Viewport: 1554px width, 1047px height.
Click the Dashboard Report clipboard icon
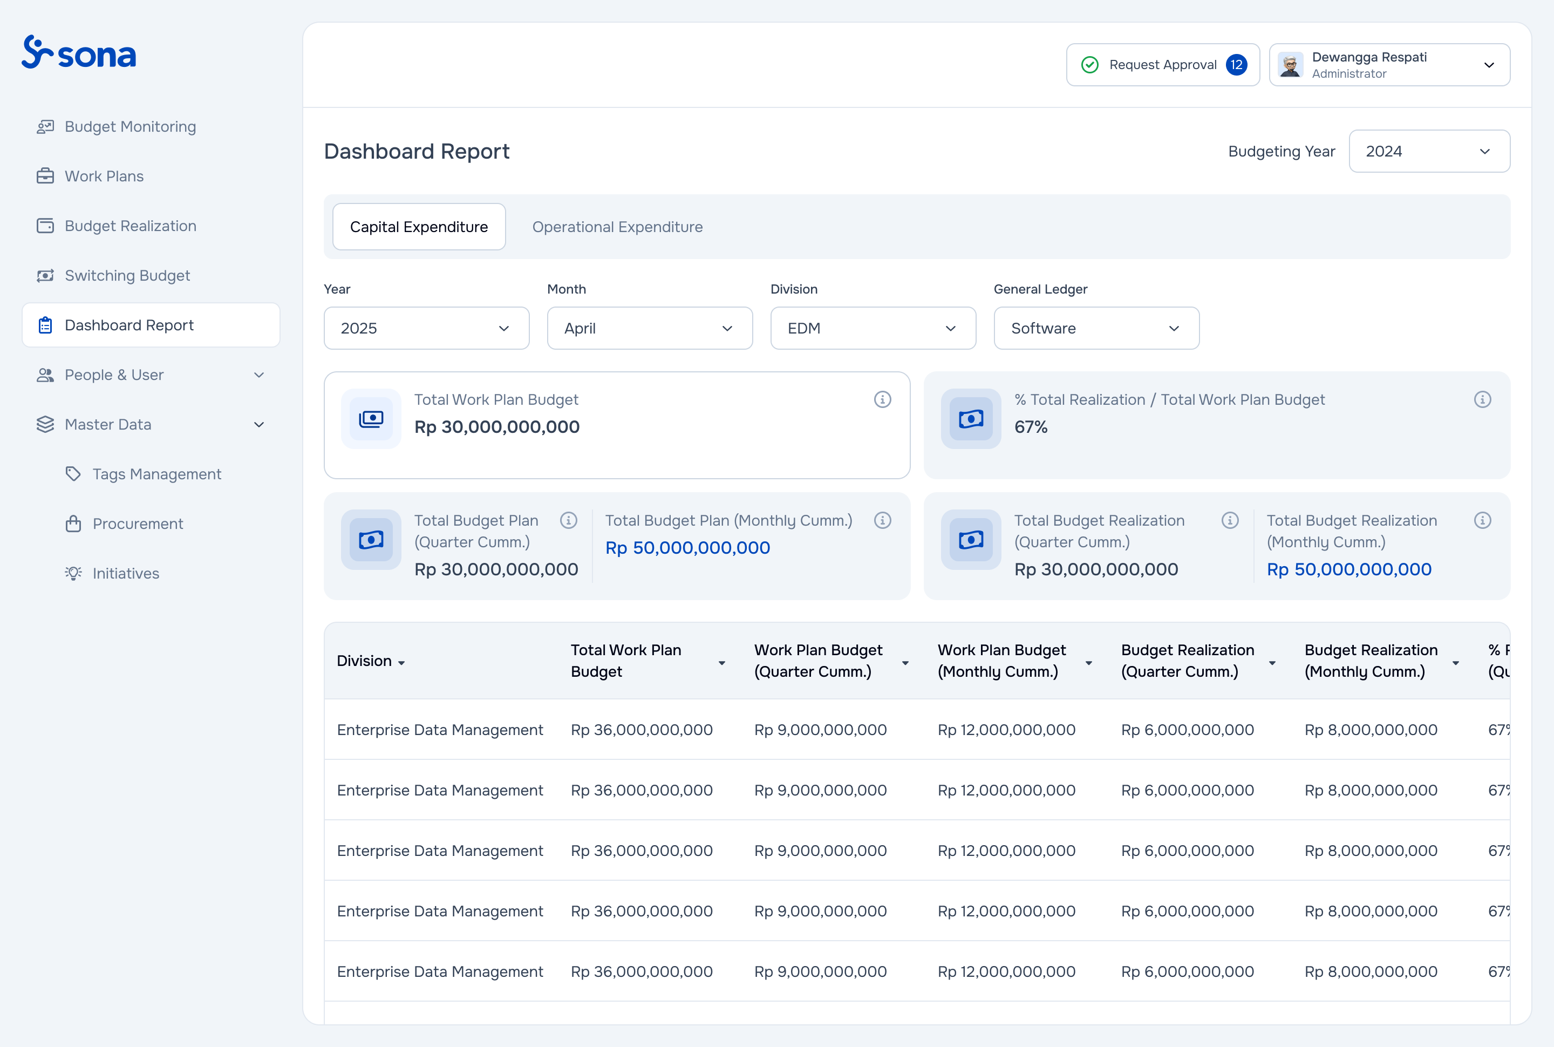(x=45, y=325)
